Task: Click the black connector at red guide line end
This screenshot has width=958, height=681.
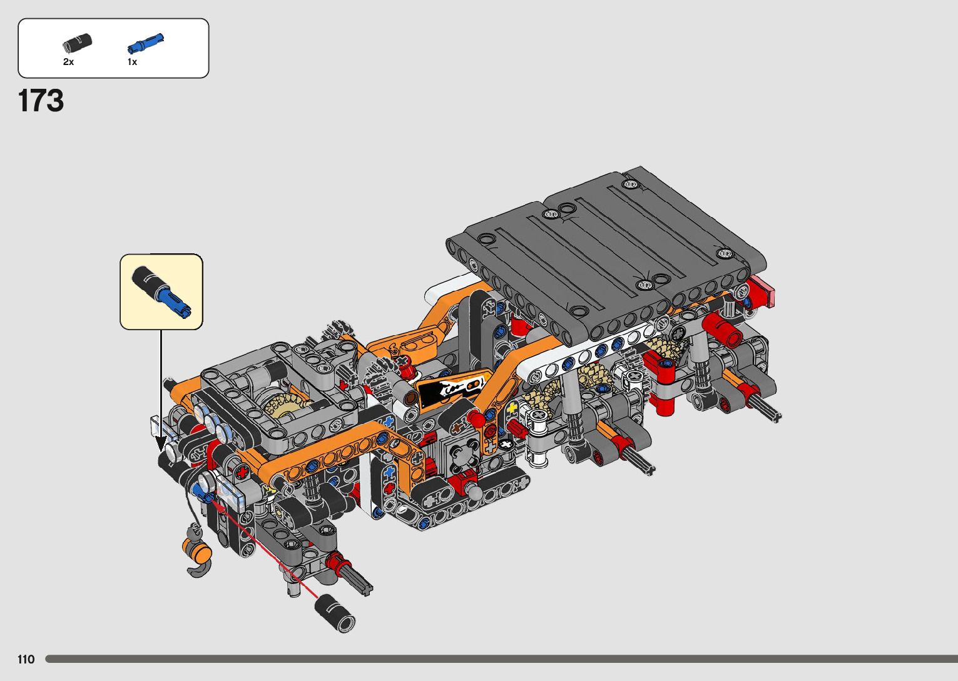Action: click(x=335, y=613)
